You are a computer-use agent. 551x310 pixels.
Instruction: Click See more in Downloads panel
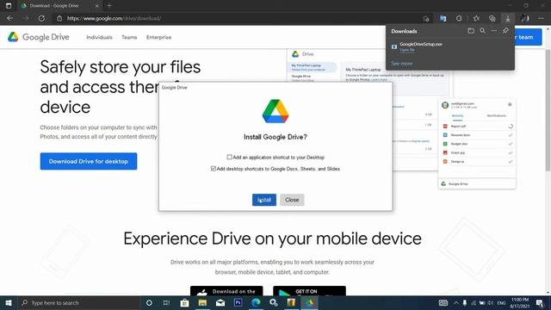[402, 64]
